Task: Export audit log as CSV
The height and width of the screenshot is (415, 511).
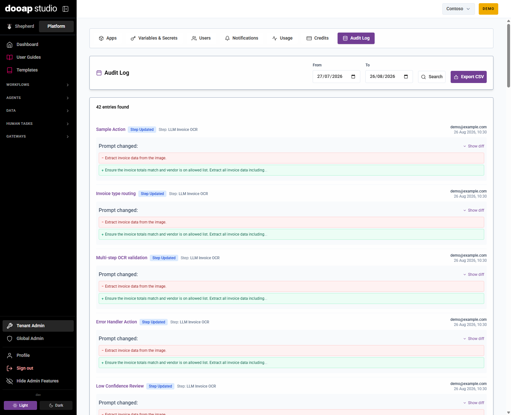Action: pyautogui.click(x=469, y=77)
